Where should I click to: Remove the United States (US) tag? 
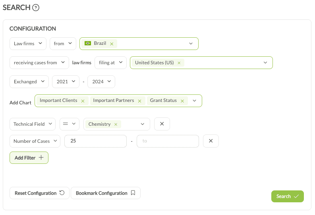[x=179, y=63]
